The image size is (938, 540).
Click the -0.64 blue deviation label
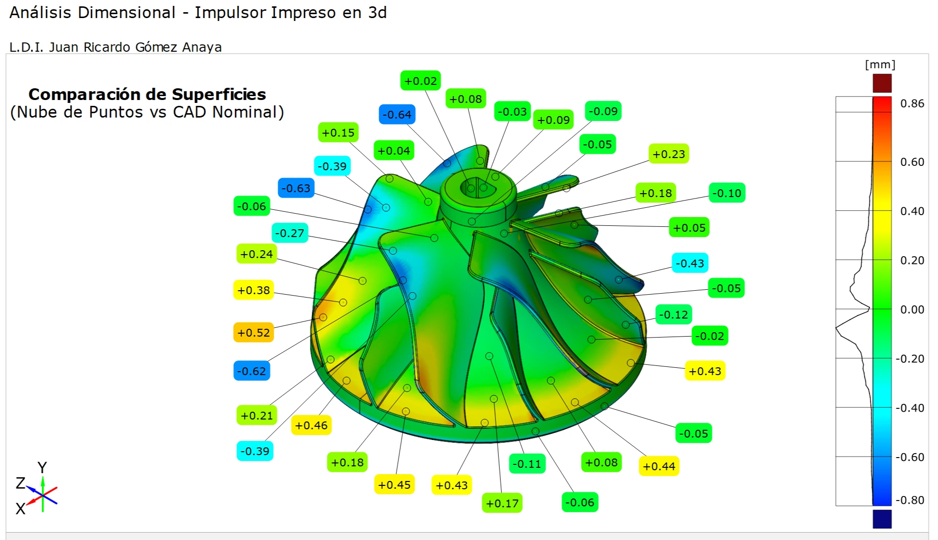(397, 115)
